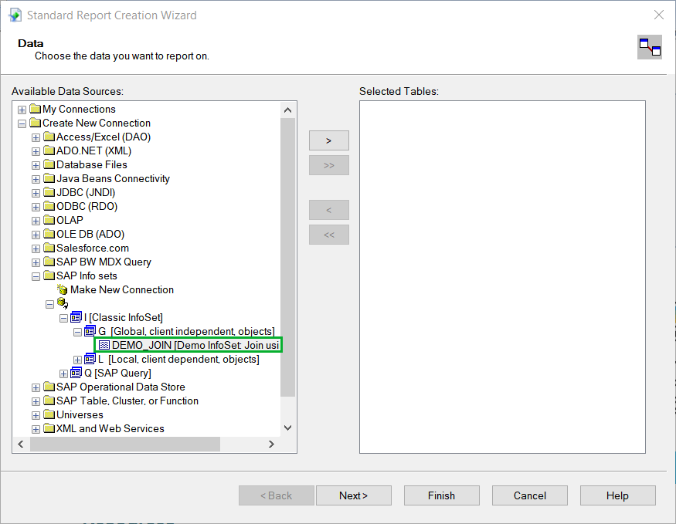Click the Finish button
Viewport: 676px width, 524px height.
[x=441, y=495]
